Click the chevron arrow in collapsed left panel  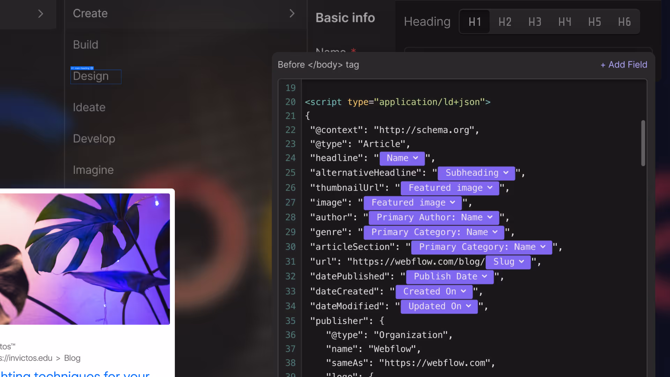(x=40, y=14)
